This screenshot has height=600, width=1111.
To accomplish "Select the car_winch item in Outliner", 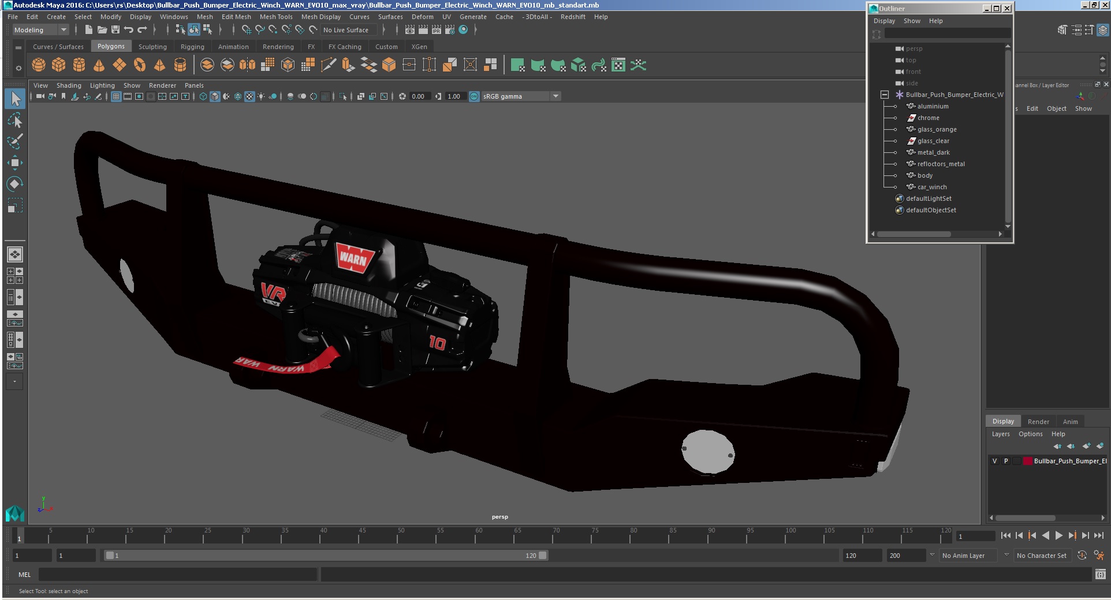I will click(x=932, y=187).
